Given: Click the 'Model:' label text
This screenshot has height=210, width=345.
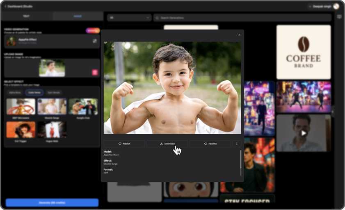Looking at the screenshot, I should pyautogui.click(x=107, y=152).
